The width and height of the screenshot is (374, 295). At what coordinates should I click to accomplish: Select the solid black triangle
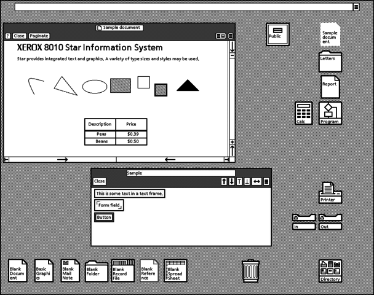click(x=188, y=85)
